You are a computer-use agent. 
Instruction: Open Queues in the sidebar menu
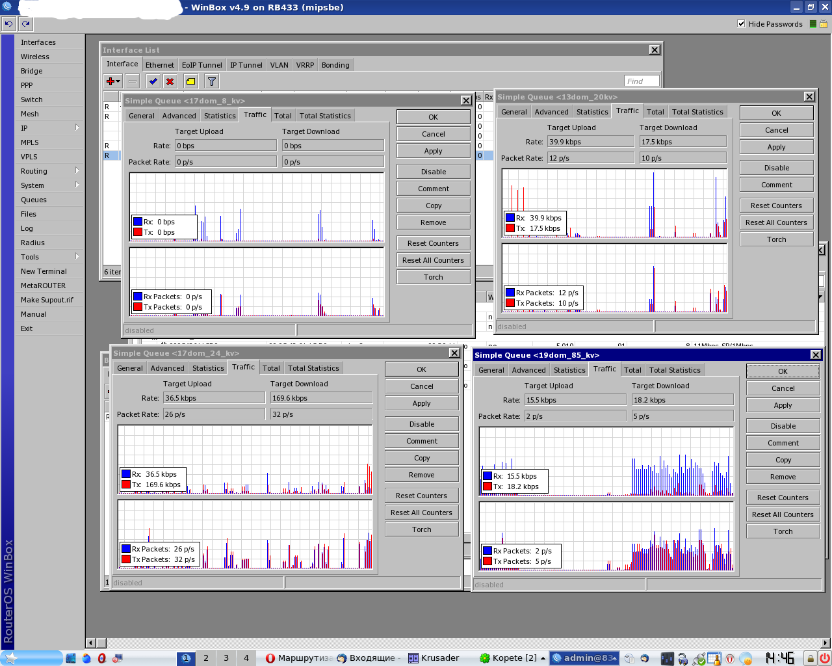34,200
